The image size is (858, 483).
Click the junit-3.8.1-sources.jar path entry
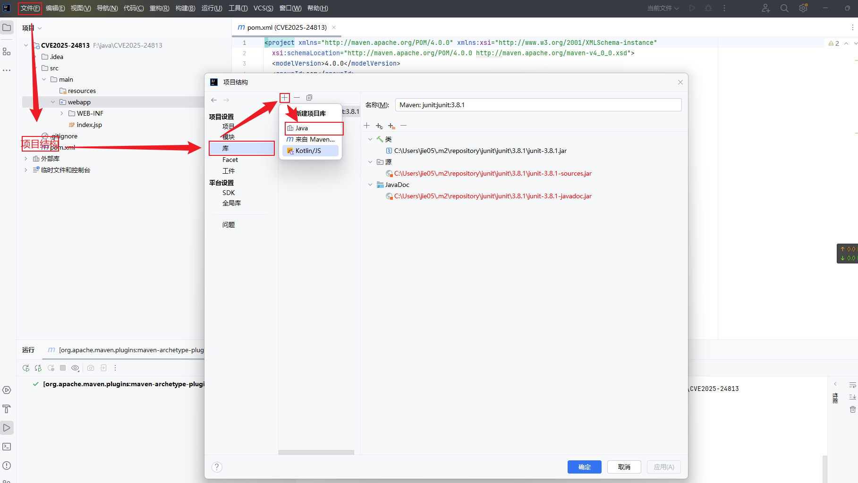click(493, 173)
